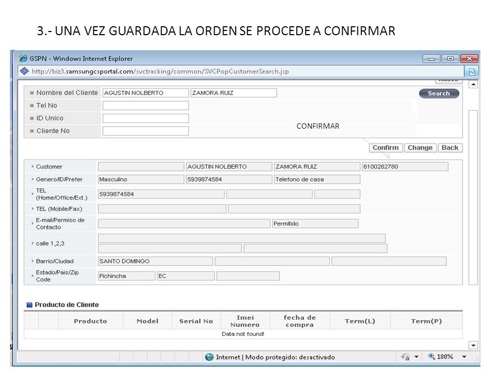The image size is (504, 378).
Task: Click the first name field in the Customer row
Action: pyautogui.click(x=229, y=166)
